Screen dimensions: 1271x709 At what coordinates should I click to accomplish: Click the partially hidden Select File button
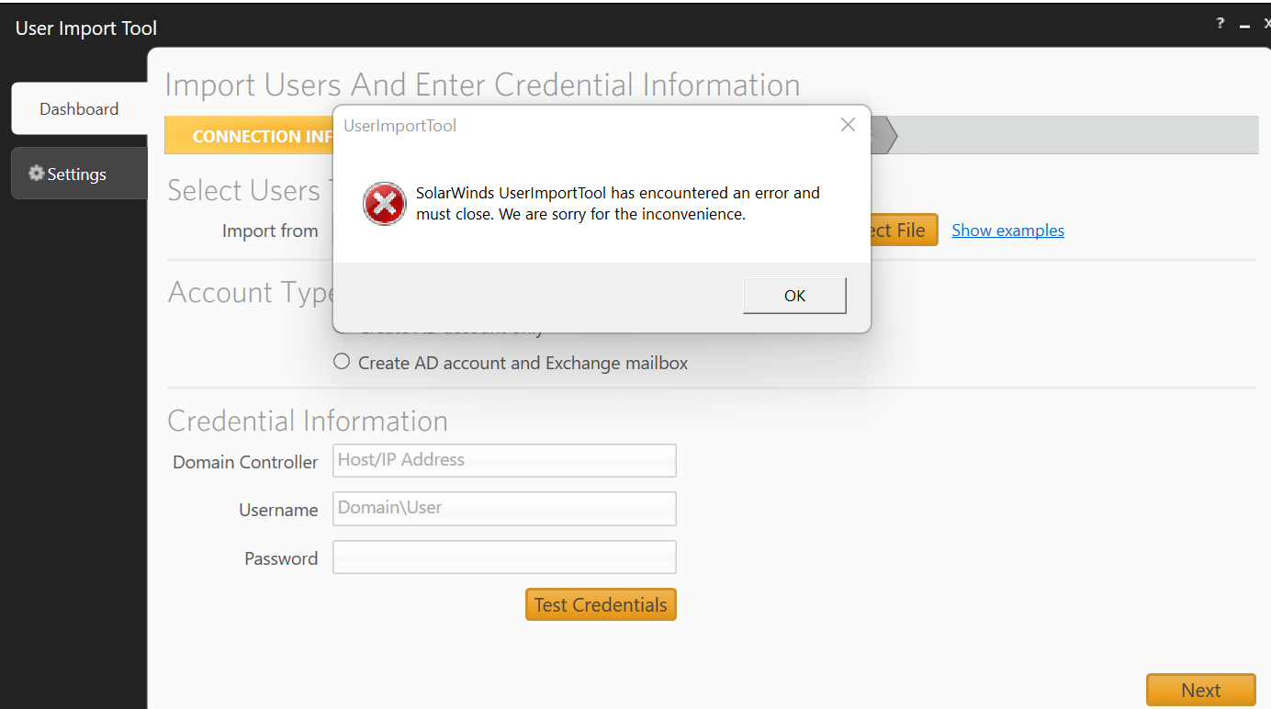(904, 230)
